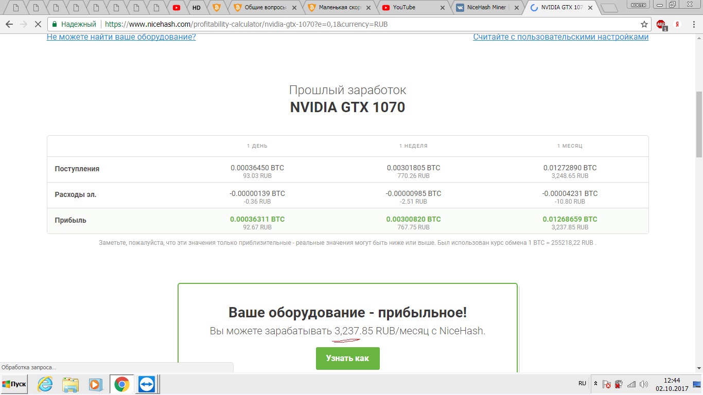
Task: Open TeamViewer from the taskbar
Action: coord(147,384)
